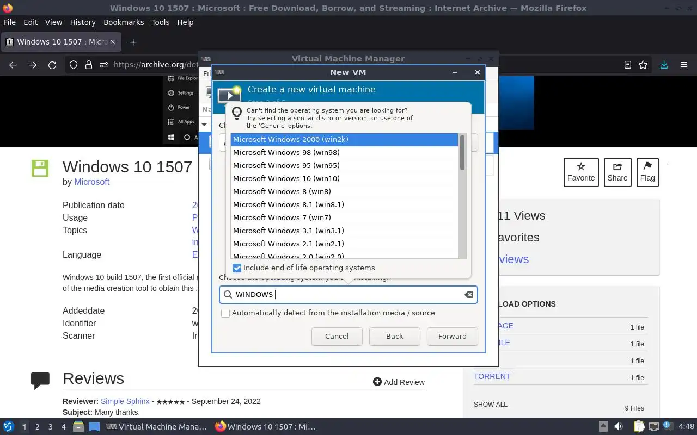Open the file manager from the taskbar
697x435 pixels.
[78, 427]
